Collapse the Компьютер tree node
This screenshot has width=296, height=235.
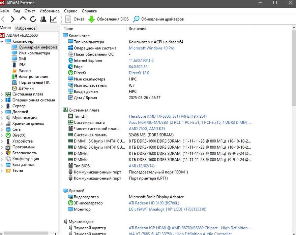click(x=2, y=41)
